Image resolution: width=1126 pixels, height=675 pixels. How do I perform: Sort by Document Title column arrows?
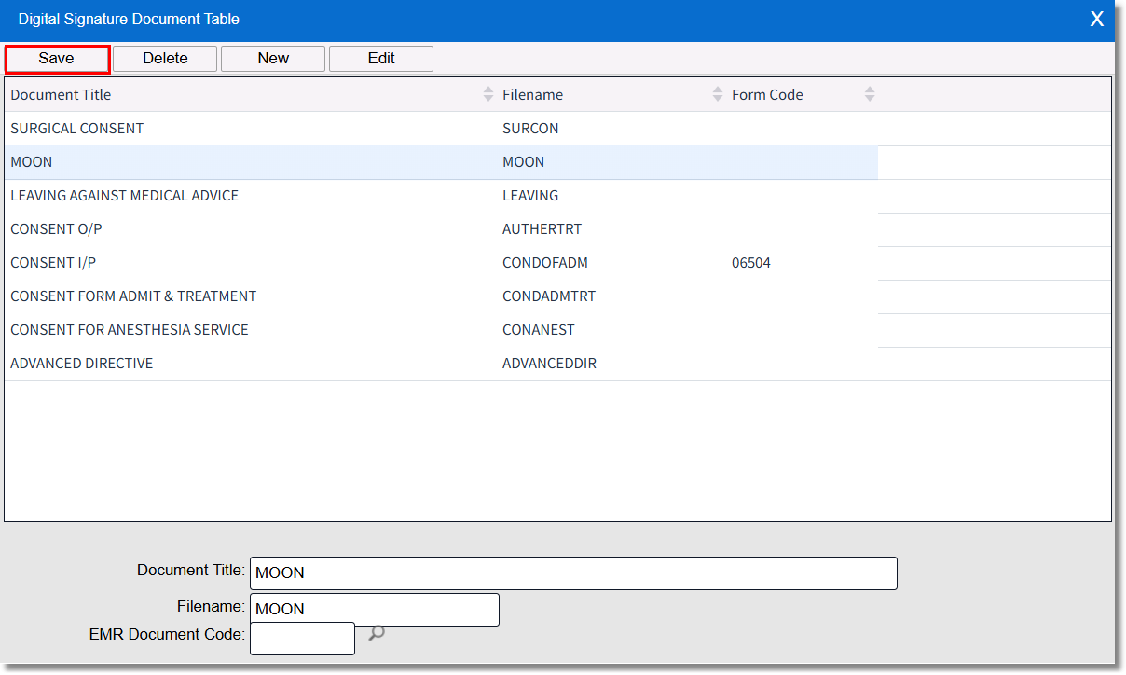pos(488,94)
